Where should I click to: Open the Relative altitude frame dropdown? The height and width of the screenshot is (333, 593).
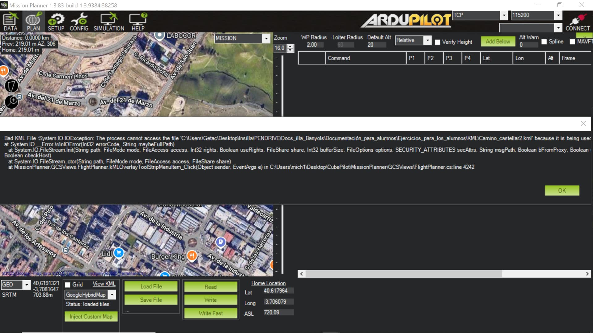coord(427,40)
